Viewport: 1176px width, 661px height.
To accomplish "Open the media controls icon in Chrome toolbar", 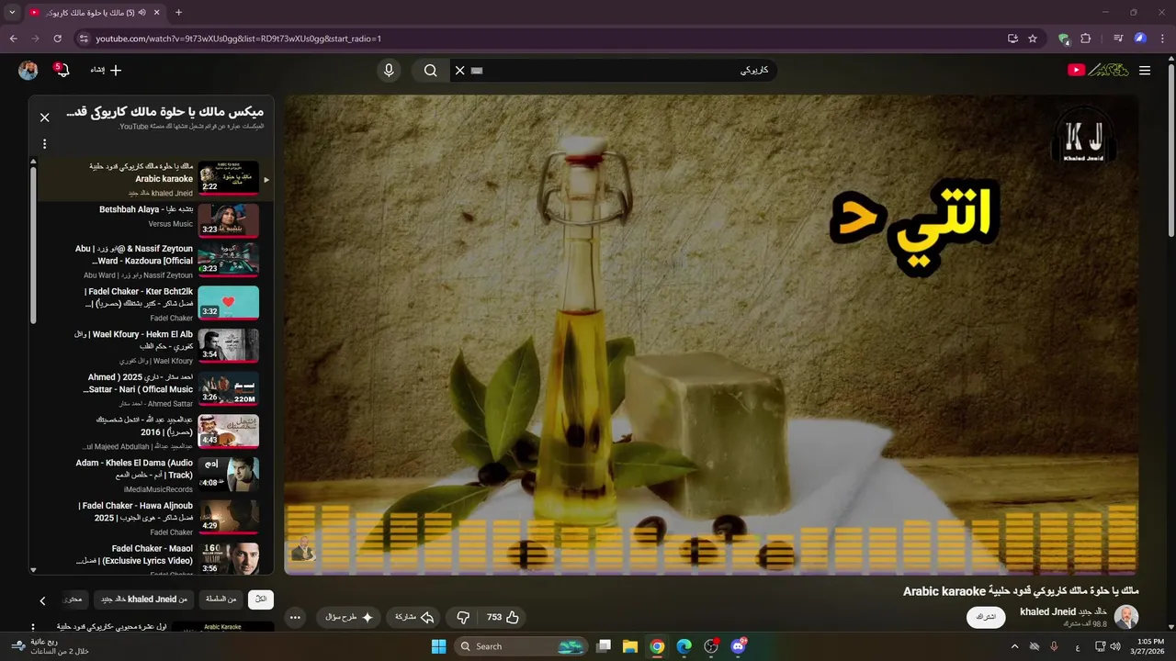I will click(x=1118, y=39).
